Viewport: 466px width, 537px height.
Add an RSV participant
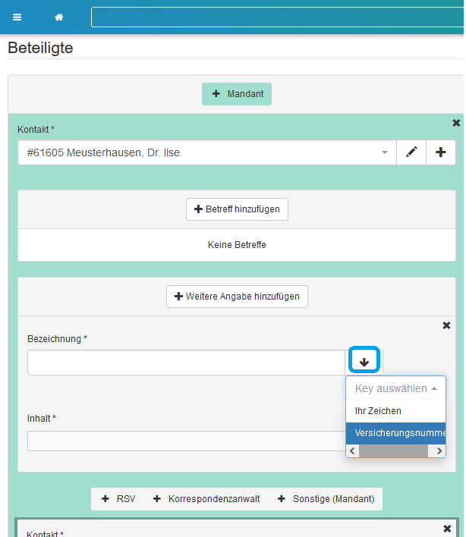118,499
